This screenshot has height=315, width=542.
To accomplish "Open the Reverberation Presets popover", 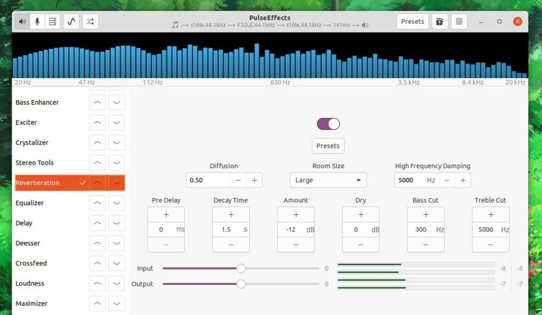I will tap(328, 145).
